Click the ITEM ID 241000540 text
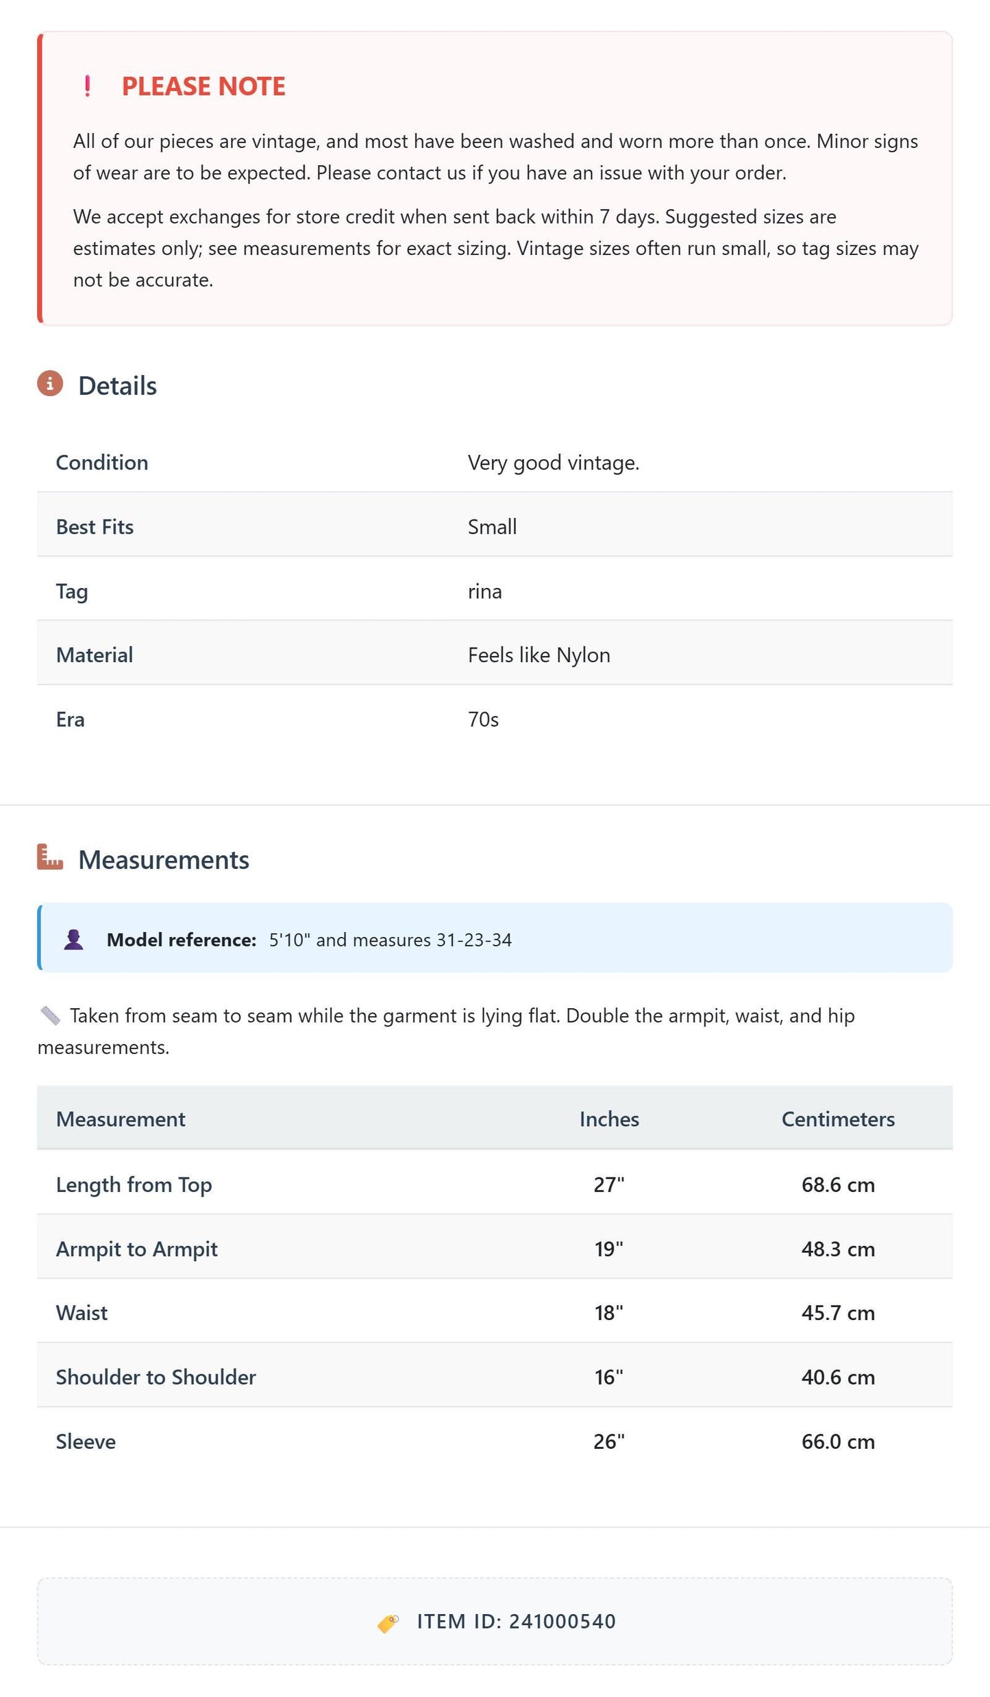 click(x=517, y=1622)
